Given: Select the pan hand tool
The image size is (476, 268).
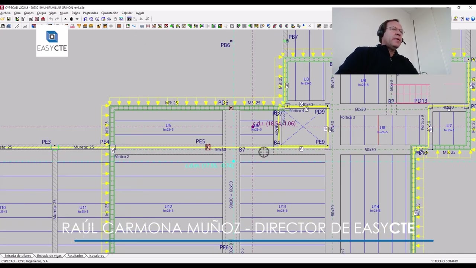Looking at the screenshot, I should [x=115, y=19].
